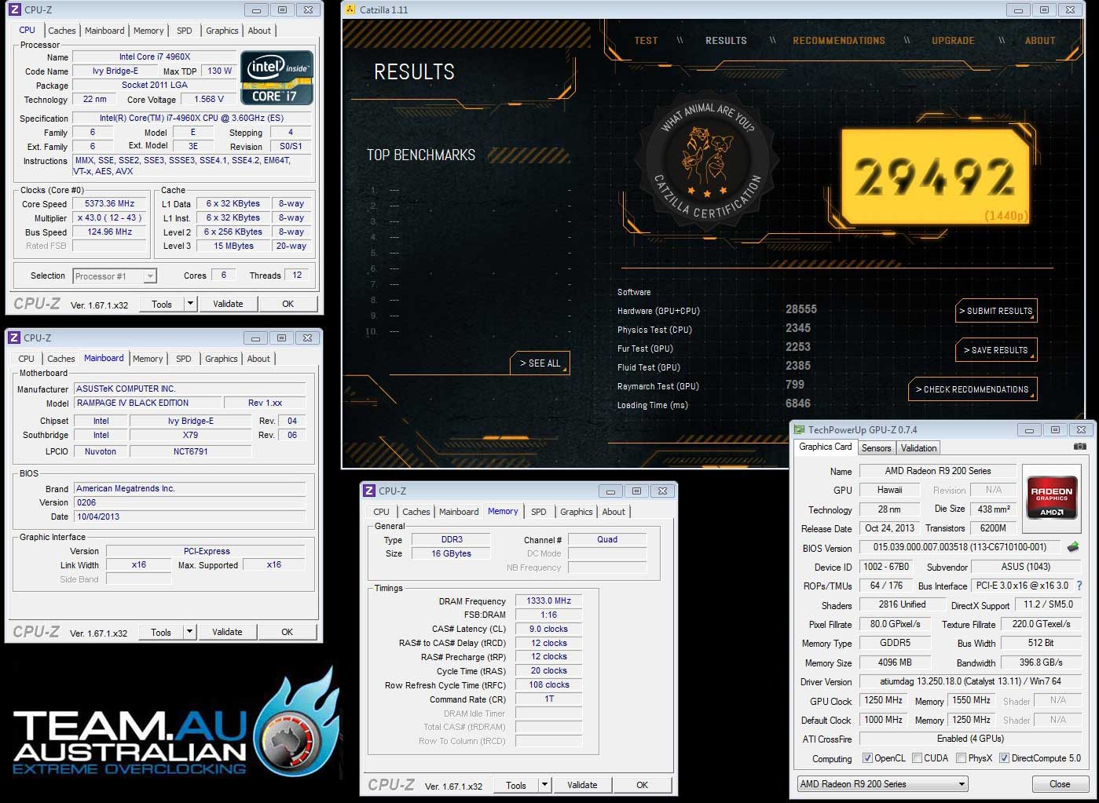The width and height of the screenshot is (1099, 803).
Task: Toggle the DirectCompute 5.0 checkbox
Action: click(1004, 758)
